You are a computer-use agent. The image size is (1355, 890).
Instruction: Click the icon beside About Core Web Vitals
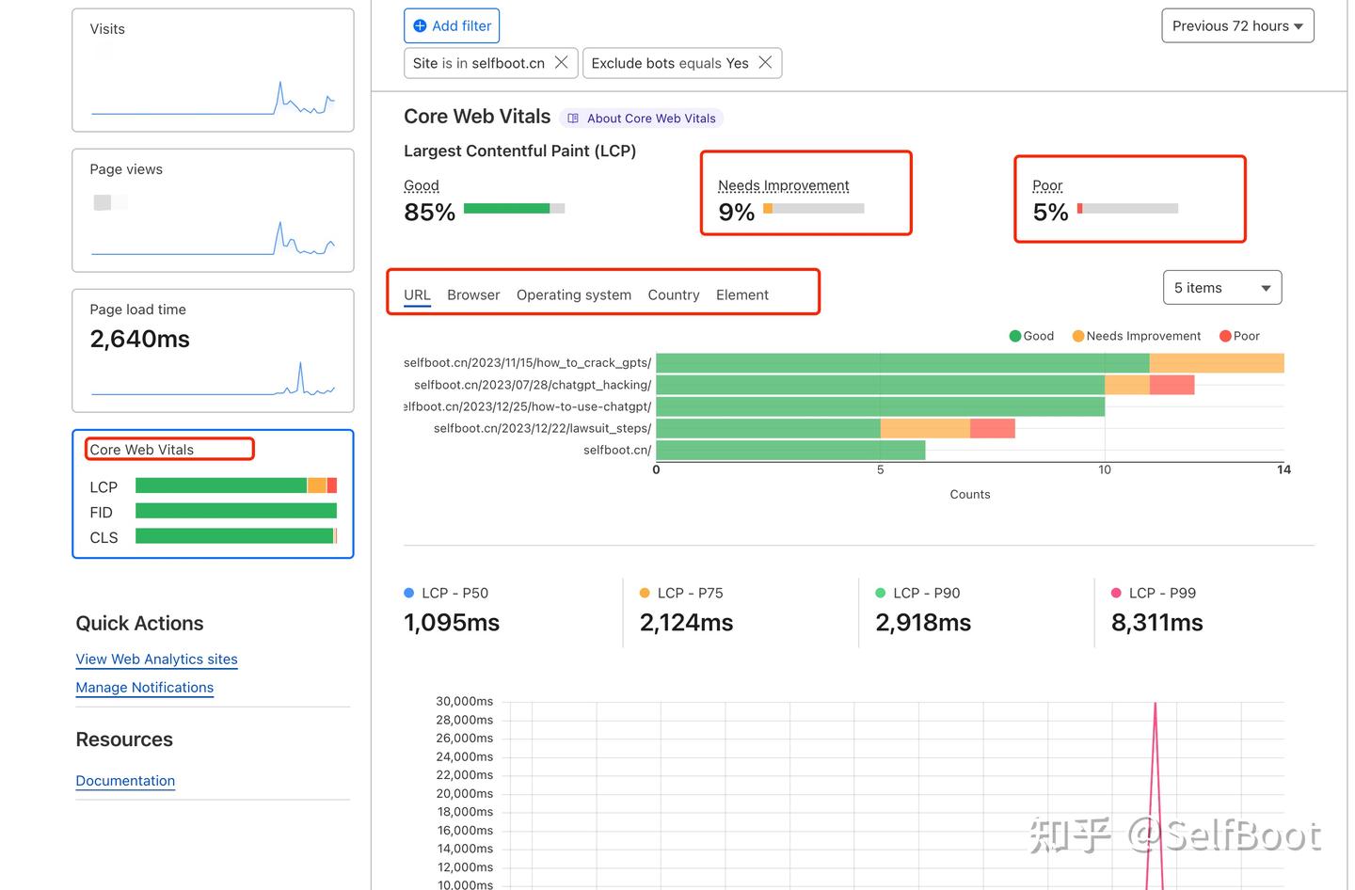pos(574,118)
